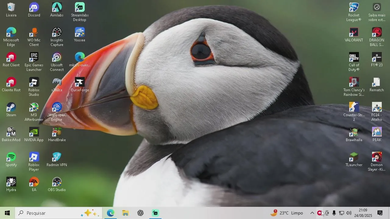Image resolution: width=390 pixels, height=219 pixels.
Task: Open the PEAK game shortcut
Action: (377, 134)
